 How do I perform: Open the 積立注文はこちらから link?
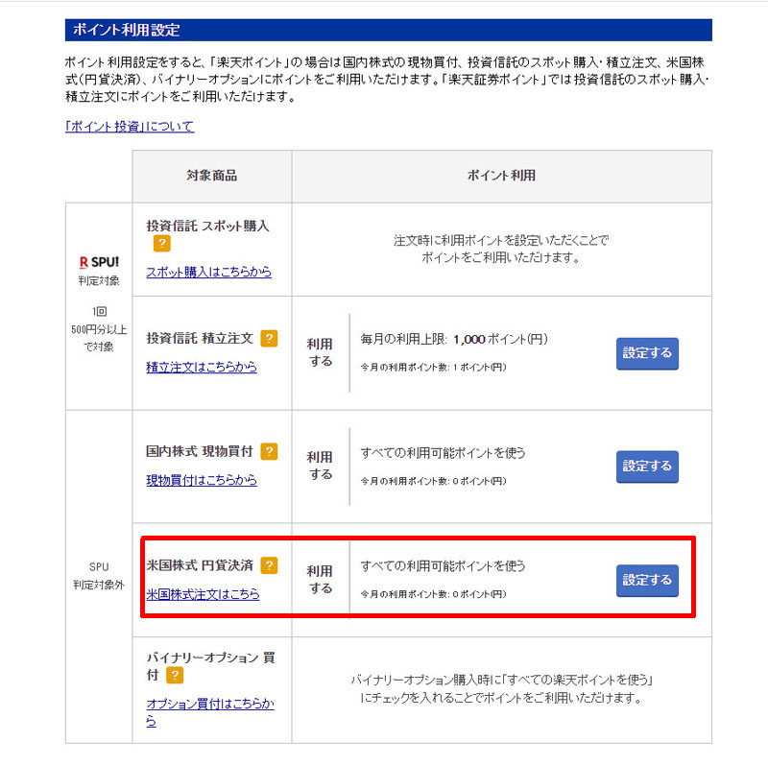[x=202, y=367]
